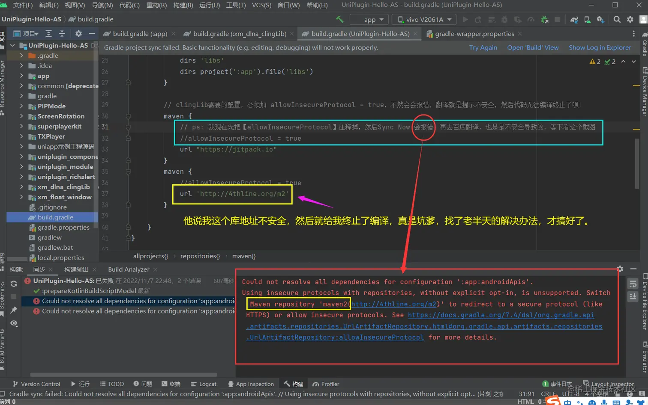Jump to the previous highlighted problem arrow
The height and width of the screenshot is (405, 648).
click(623, 62)
